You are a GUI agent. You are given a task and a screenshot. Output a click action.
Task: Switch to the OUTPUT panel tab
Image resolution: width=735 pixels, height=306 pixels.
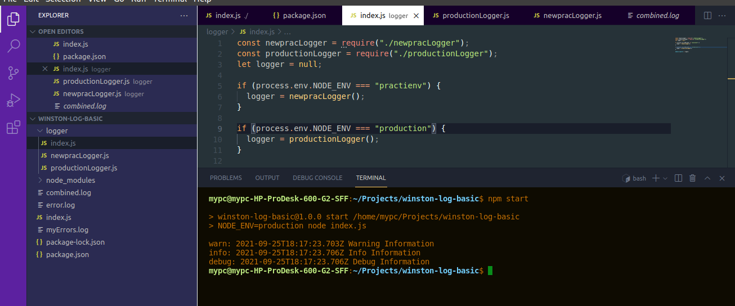(267, 178)
